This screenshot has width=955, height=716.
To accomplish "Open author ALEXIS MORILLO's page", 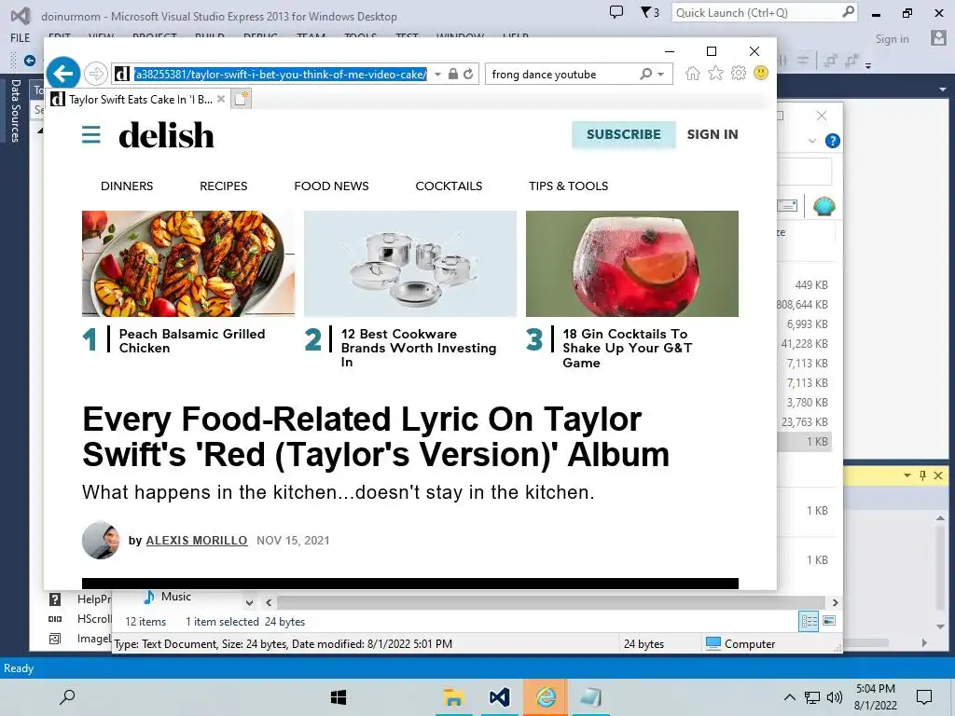I will [197, 541].
